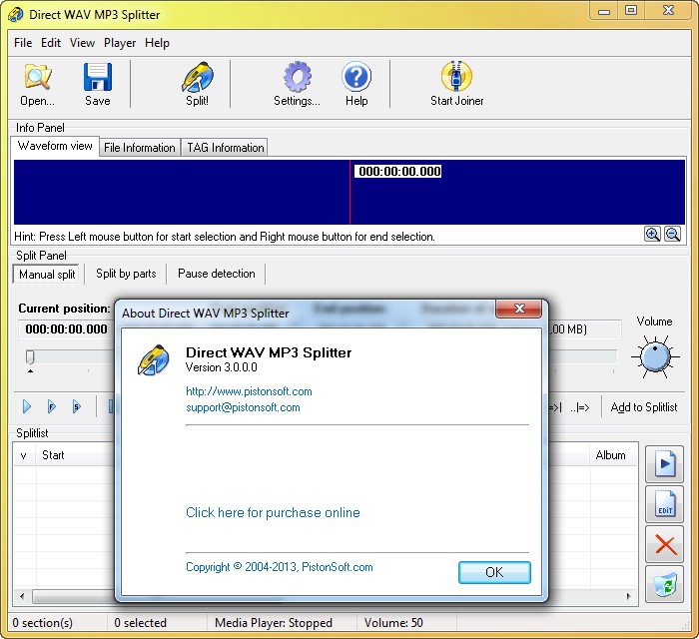Screen dimensions: 699x639
Task: Click the Current position time field
Action: point(66,328)
